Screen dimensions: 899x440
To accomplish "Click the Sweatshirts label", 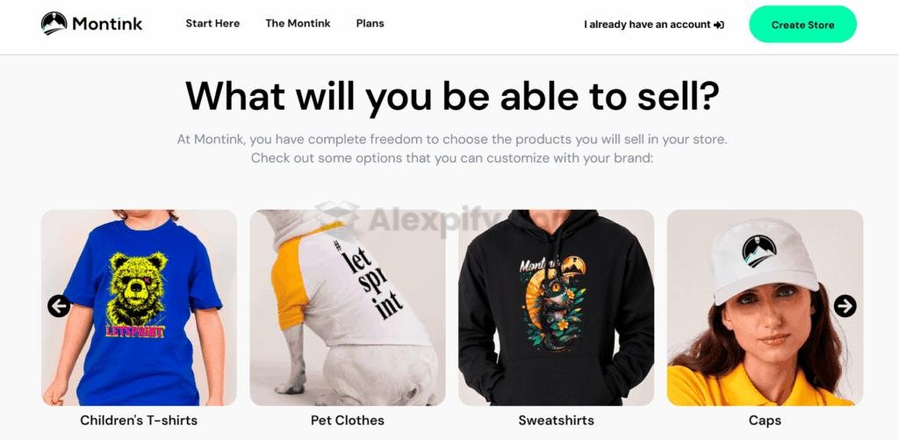I will (x=556, y=421).
